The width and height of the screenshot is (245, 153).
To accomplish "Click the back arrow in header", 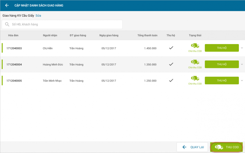I will tap(7, 5).
